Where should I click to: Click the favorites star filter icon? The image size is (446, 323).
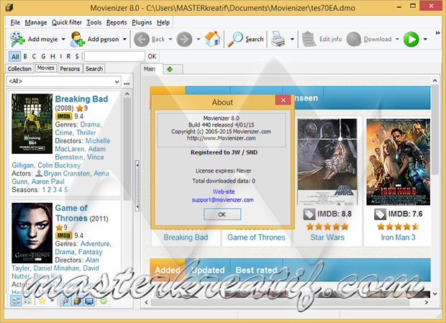[42, 301]
